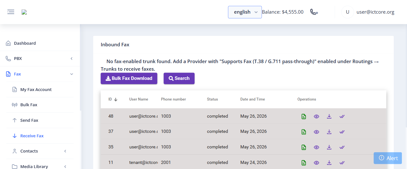Download fax 48
This screenshot has height=169, width=407.
(x=329, y=116)
